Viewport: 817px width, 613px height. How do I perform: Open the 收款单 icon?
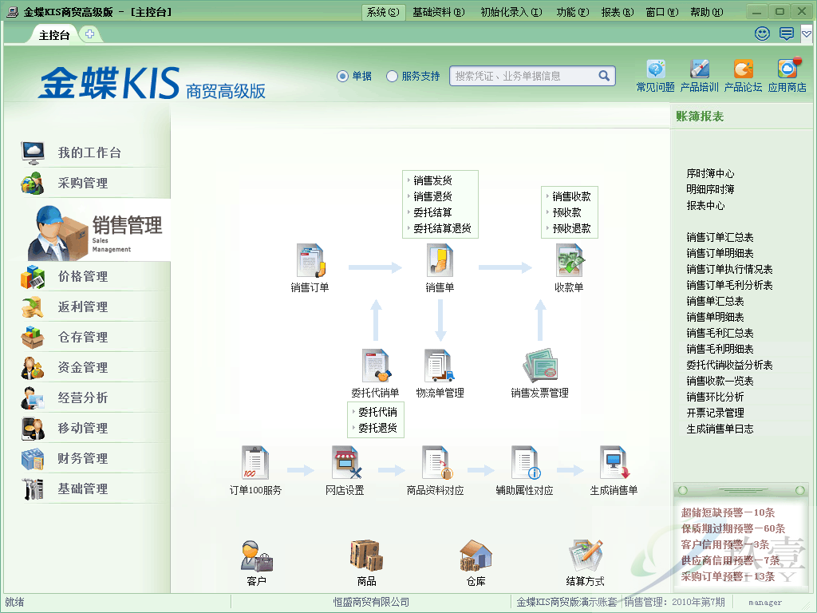coord(569,261)
